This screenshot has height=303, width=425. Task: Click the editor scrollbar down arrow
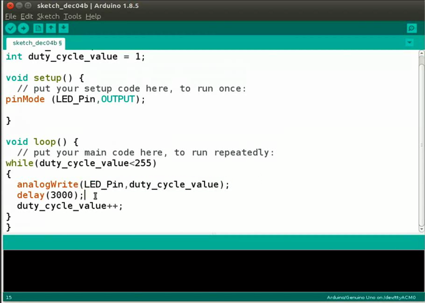click(x=422, y=228)
